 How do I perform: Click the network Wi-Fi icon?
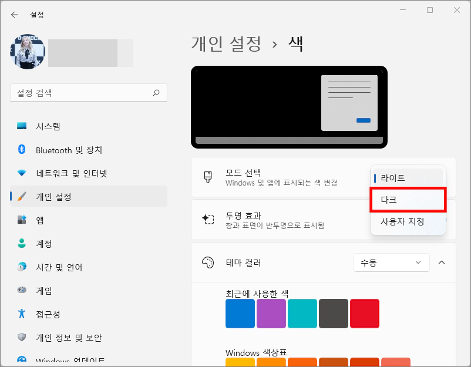[x=22, y=173]
